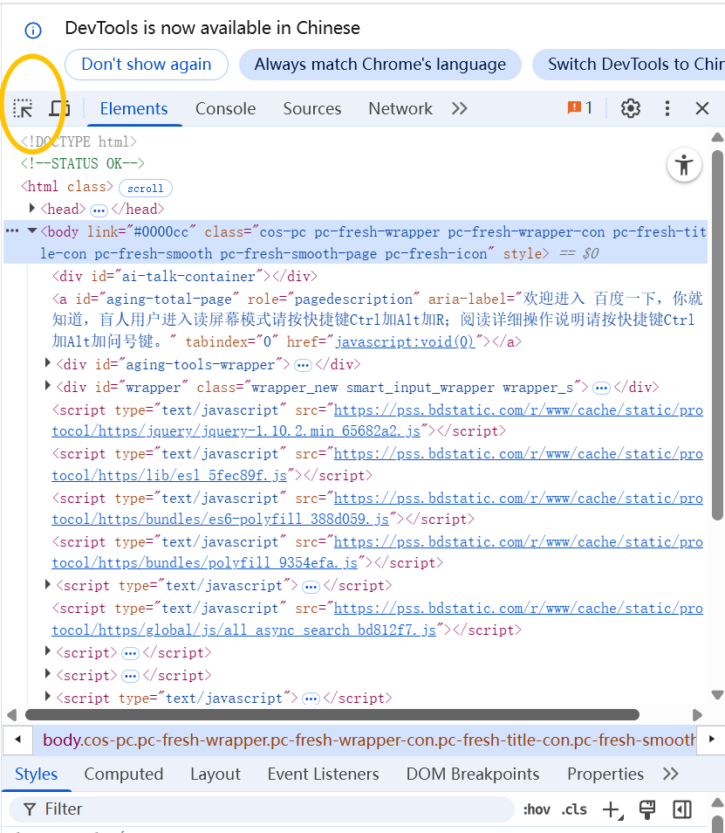Click the DOM tree scroll down arrow
Viewport: 725px width, 833px height.
(x=717, y=695)
